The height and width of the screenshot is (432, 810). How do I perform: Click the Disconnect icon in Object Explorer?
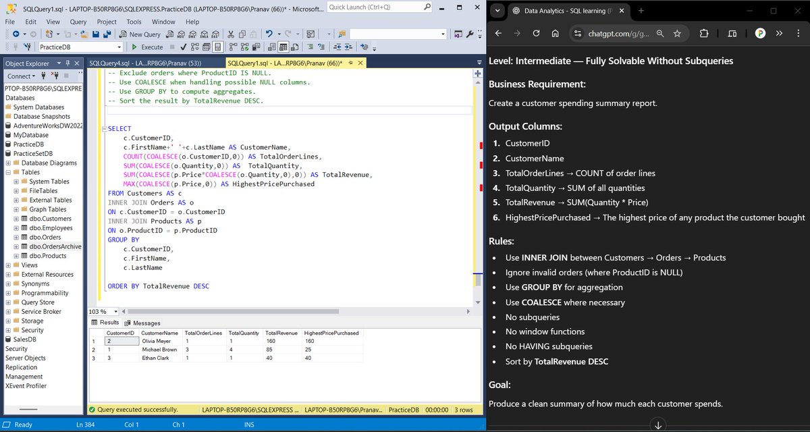(56, 76)
